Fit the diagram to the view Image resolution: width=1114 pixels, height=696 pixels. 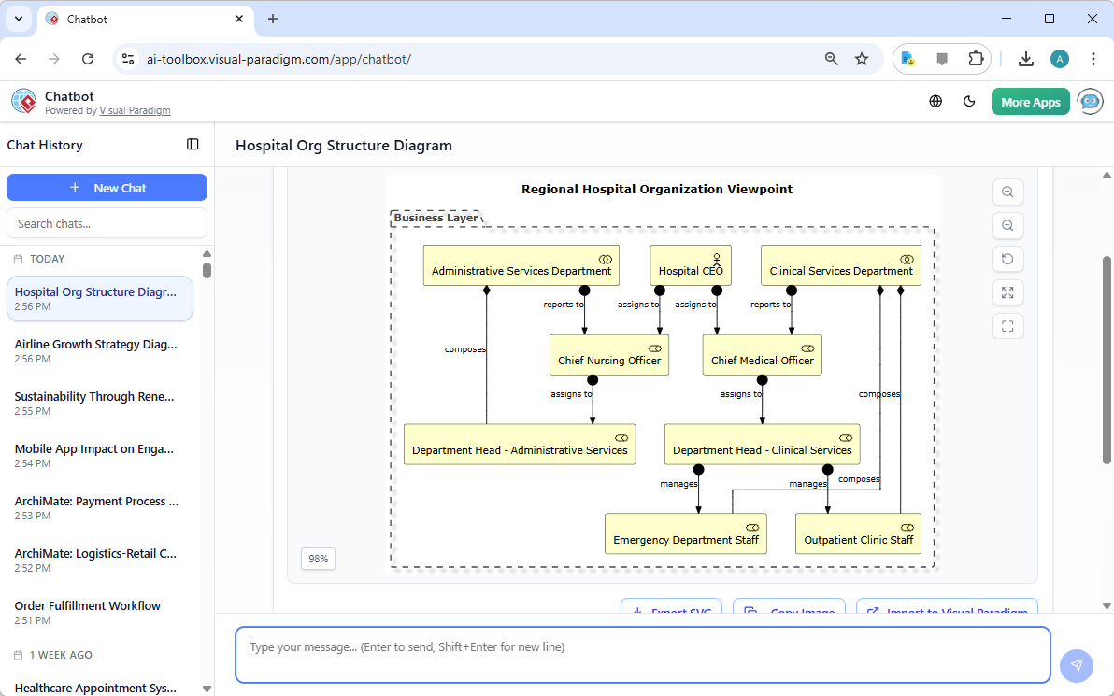(x=1007, y=326)
